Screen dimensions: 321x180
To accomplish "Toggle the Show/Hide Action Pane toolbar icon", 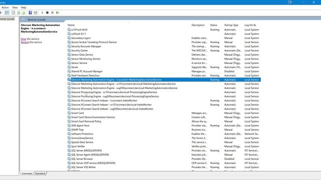I will tap(36, 12).
